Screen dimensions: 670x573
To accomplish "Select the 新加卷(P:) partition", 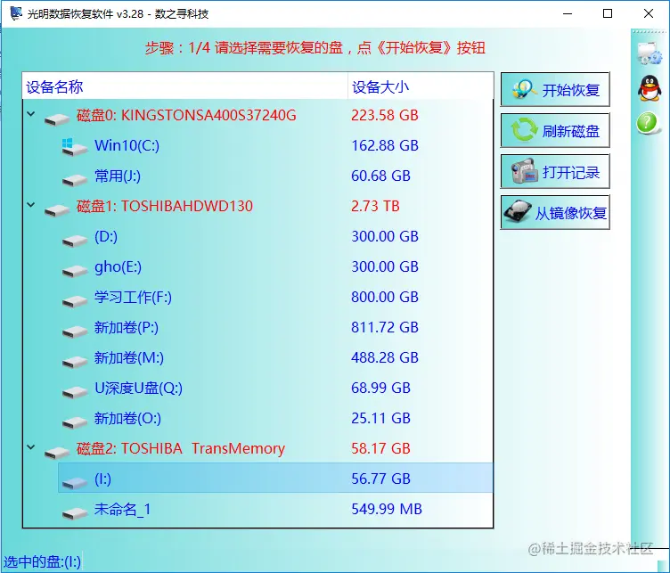I will pos(127,327).
